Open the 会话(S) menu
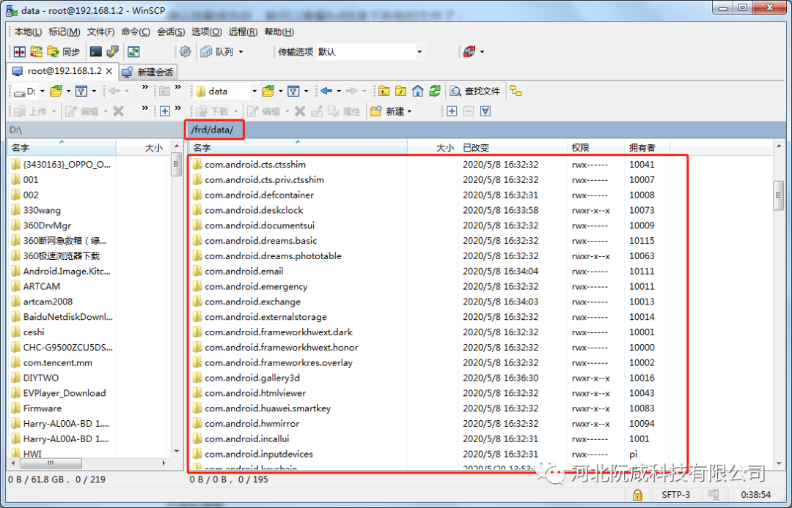The width and height of the screenshot is (792, 508). point(171,31)
